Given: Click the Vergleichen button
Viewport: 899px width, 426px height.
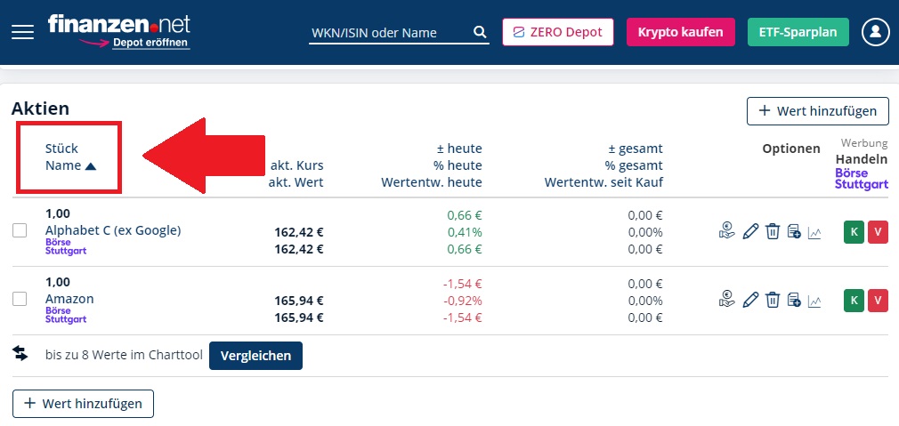Looking at the screenshot, I should pyautogui.click(x=255, y=356).
